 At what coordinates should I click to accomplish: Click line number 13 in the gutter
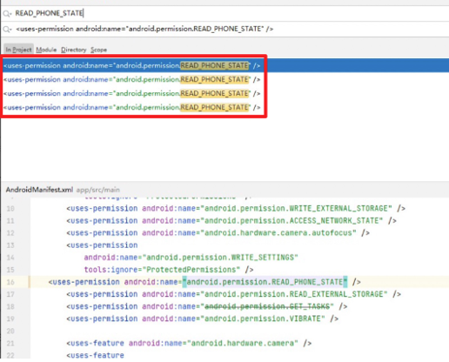click(x=10, y=245)
